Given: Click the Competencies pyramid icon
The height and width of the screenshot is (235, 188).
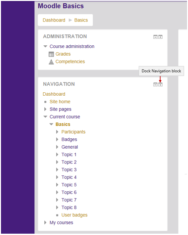Looking at the screenshot, I should (x=51, y=62).
